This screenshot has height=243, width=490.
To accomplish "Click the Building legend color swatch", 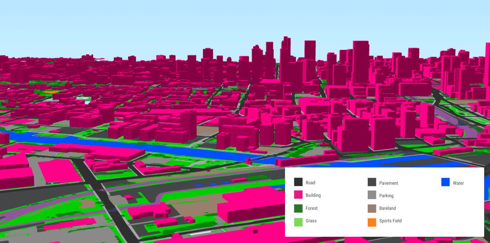I will [298, 195].
